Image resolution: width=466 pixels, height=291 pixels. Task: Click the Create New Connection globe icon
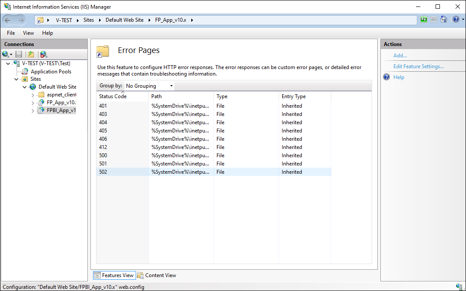(6, 54)
